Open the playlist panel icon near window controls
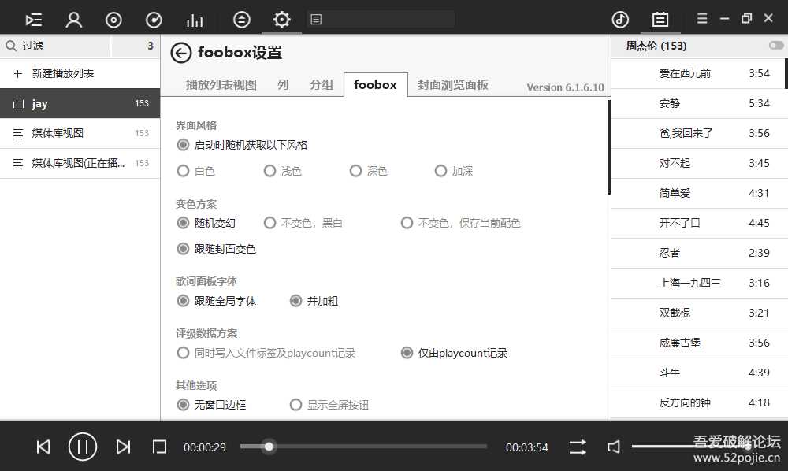Screen dimensions: 788x471 pyautogui.click(x=660, y=18)
